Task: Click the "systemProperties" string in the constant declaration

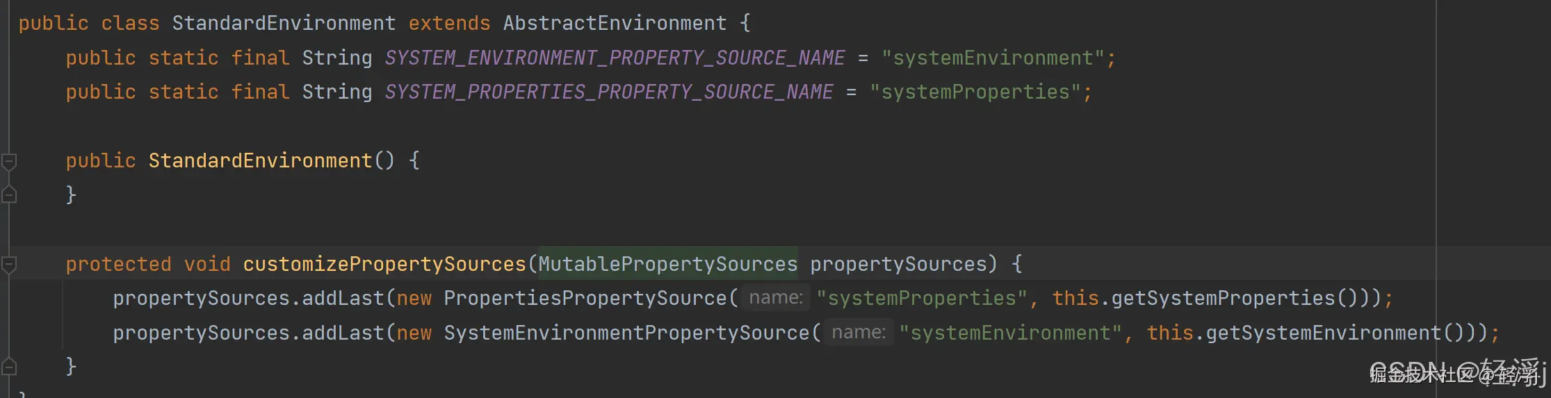Action: (x=975, y=92)
